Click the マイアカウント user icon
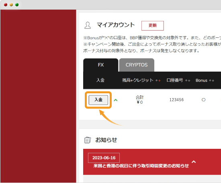Screen dimensions: 221x183 tap(88, 25)
